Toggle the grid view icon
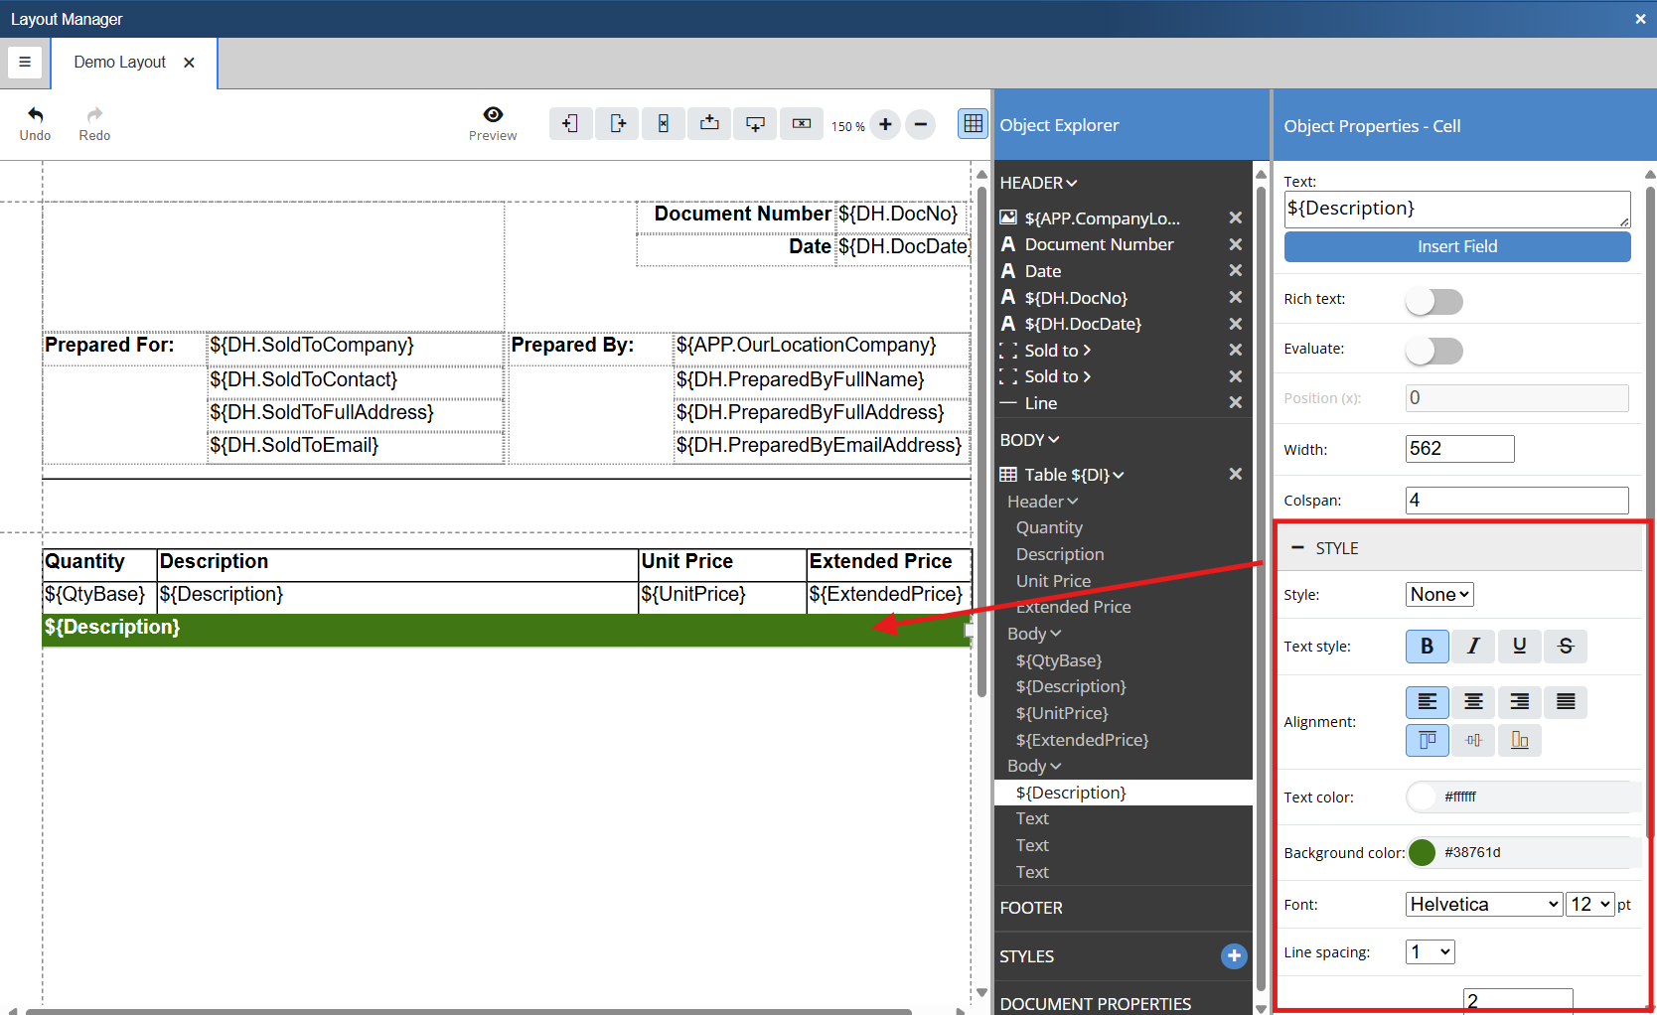Viewport: 1657px width, 1015px height. pos(973,123)
